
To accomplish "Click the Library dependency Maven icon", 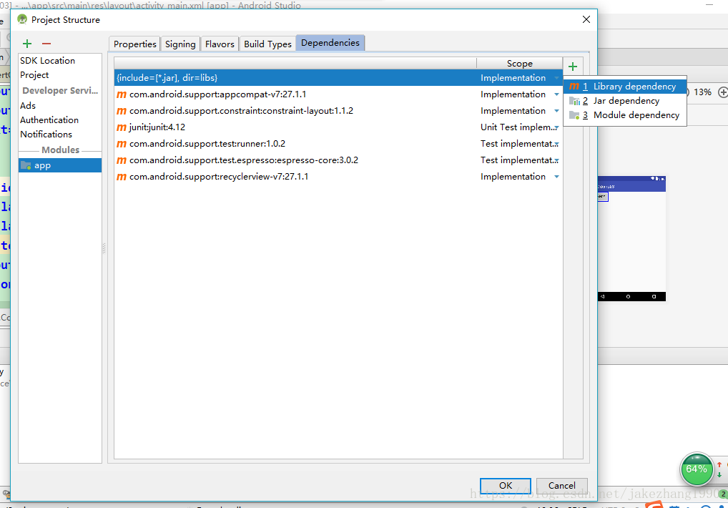I will point(574,87).
